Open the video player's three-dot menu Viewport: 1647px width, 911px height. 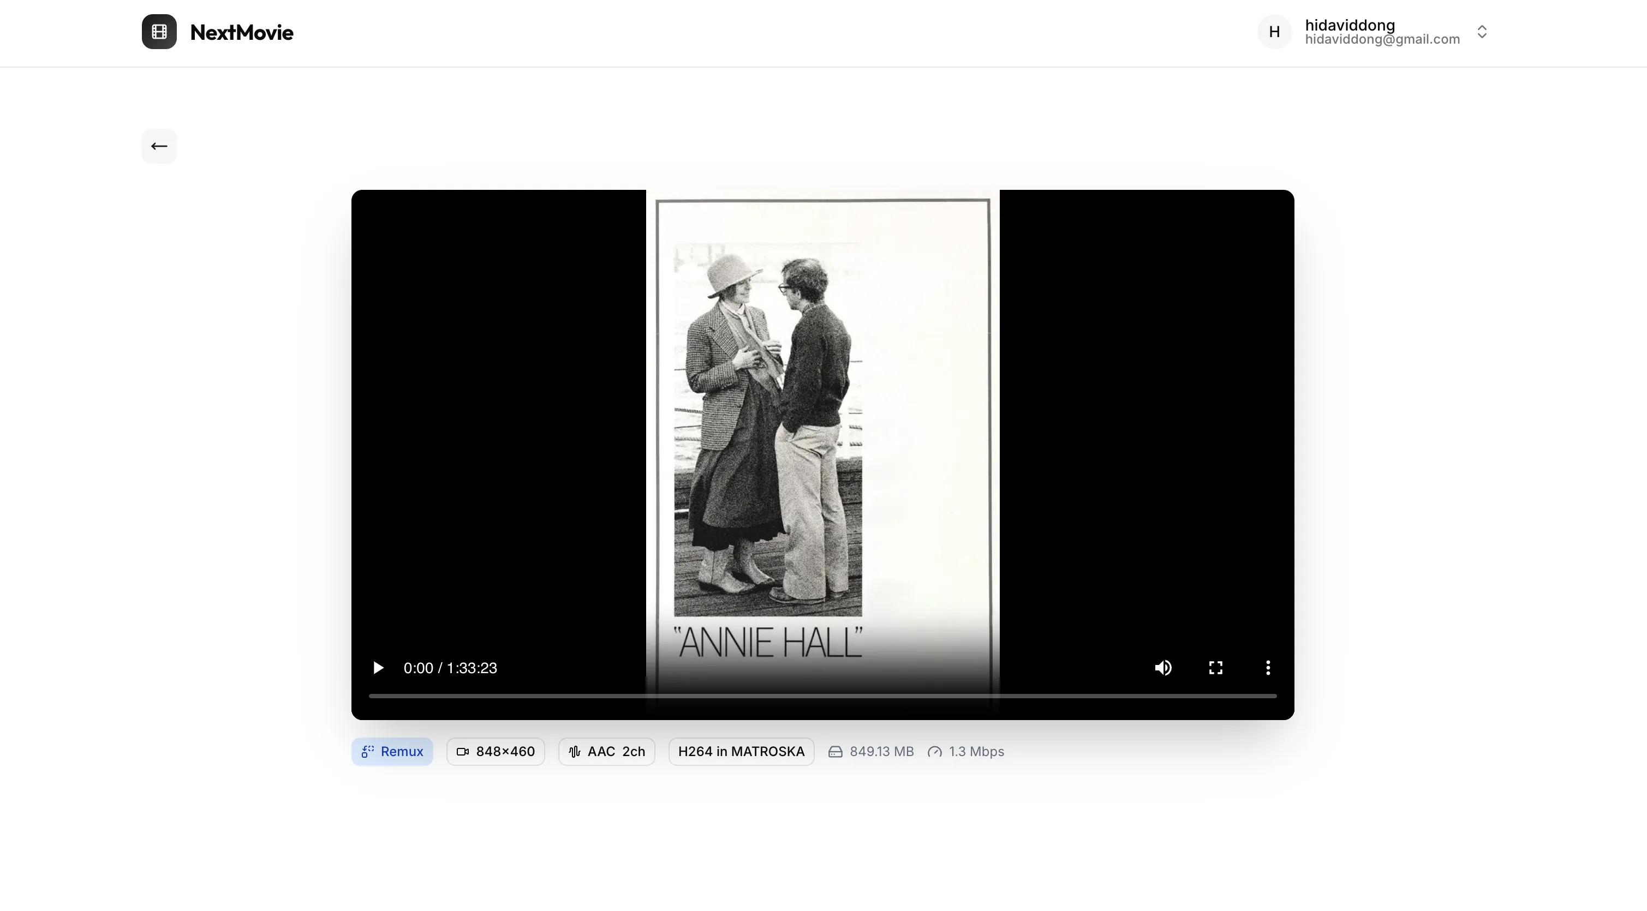[1268, 668]
